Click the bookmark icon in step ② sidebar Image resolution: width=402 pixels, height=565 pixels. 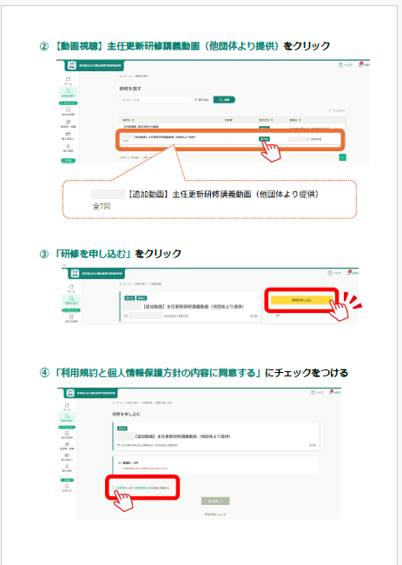(68, 110)
